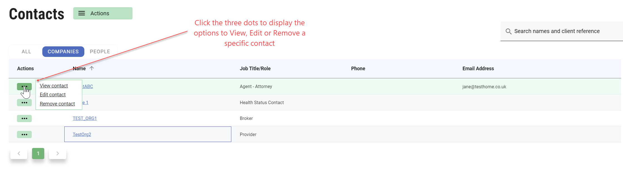Image resolution: width=623 pixels, height=171 pixels.
Task: Open the TEST_ORG1 contact link
Action: [85, 119]
